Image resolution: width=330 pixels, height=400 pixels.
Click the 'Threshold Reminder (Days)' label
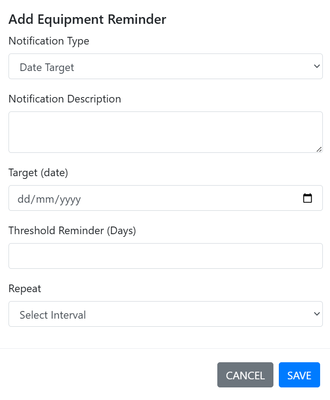pyautogui.click(x=72, y=231)
